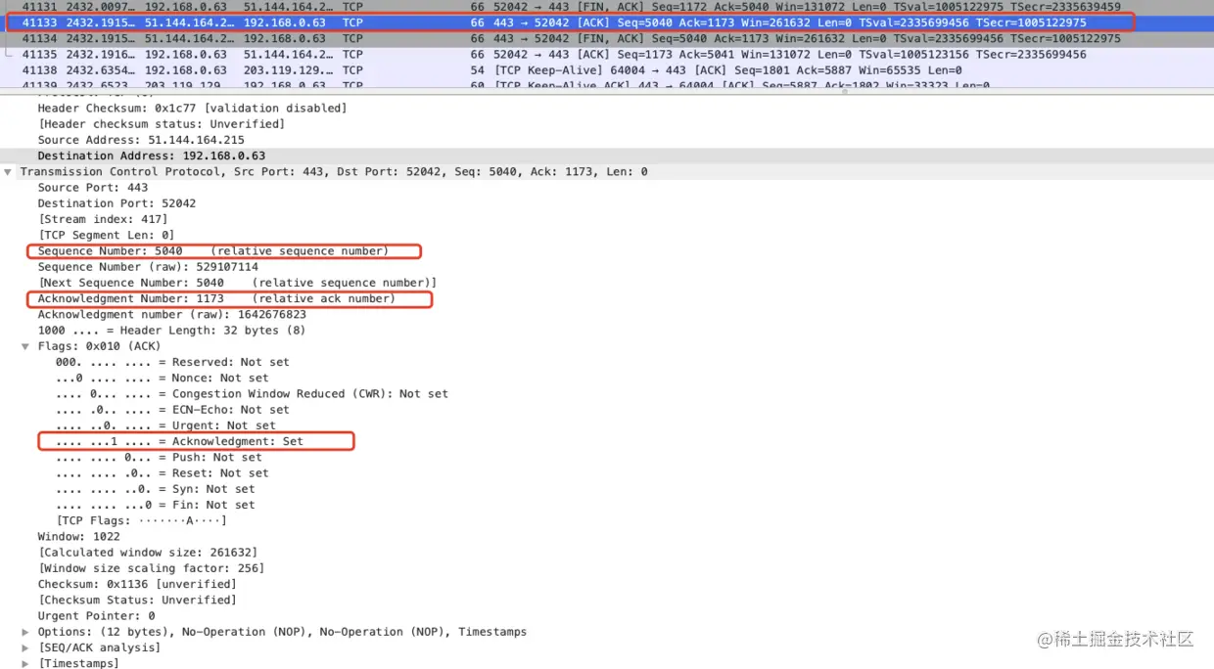Collapse the Flags: 0x010 (ACK) tree
Screen dimensions: 1214x669
[x=25, y=346]
